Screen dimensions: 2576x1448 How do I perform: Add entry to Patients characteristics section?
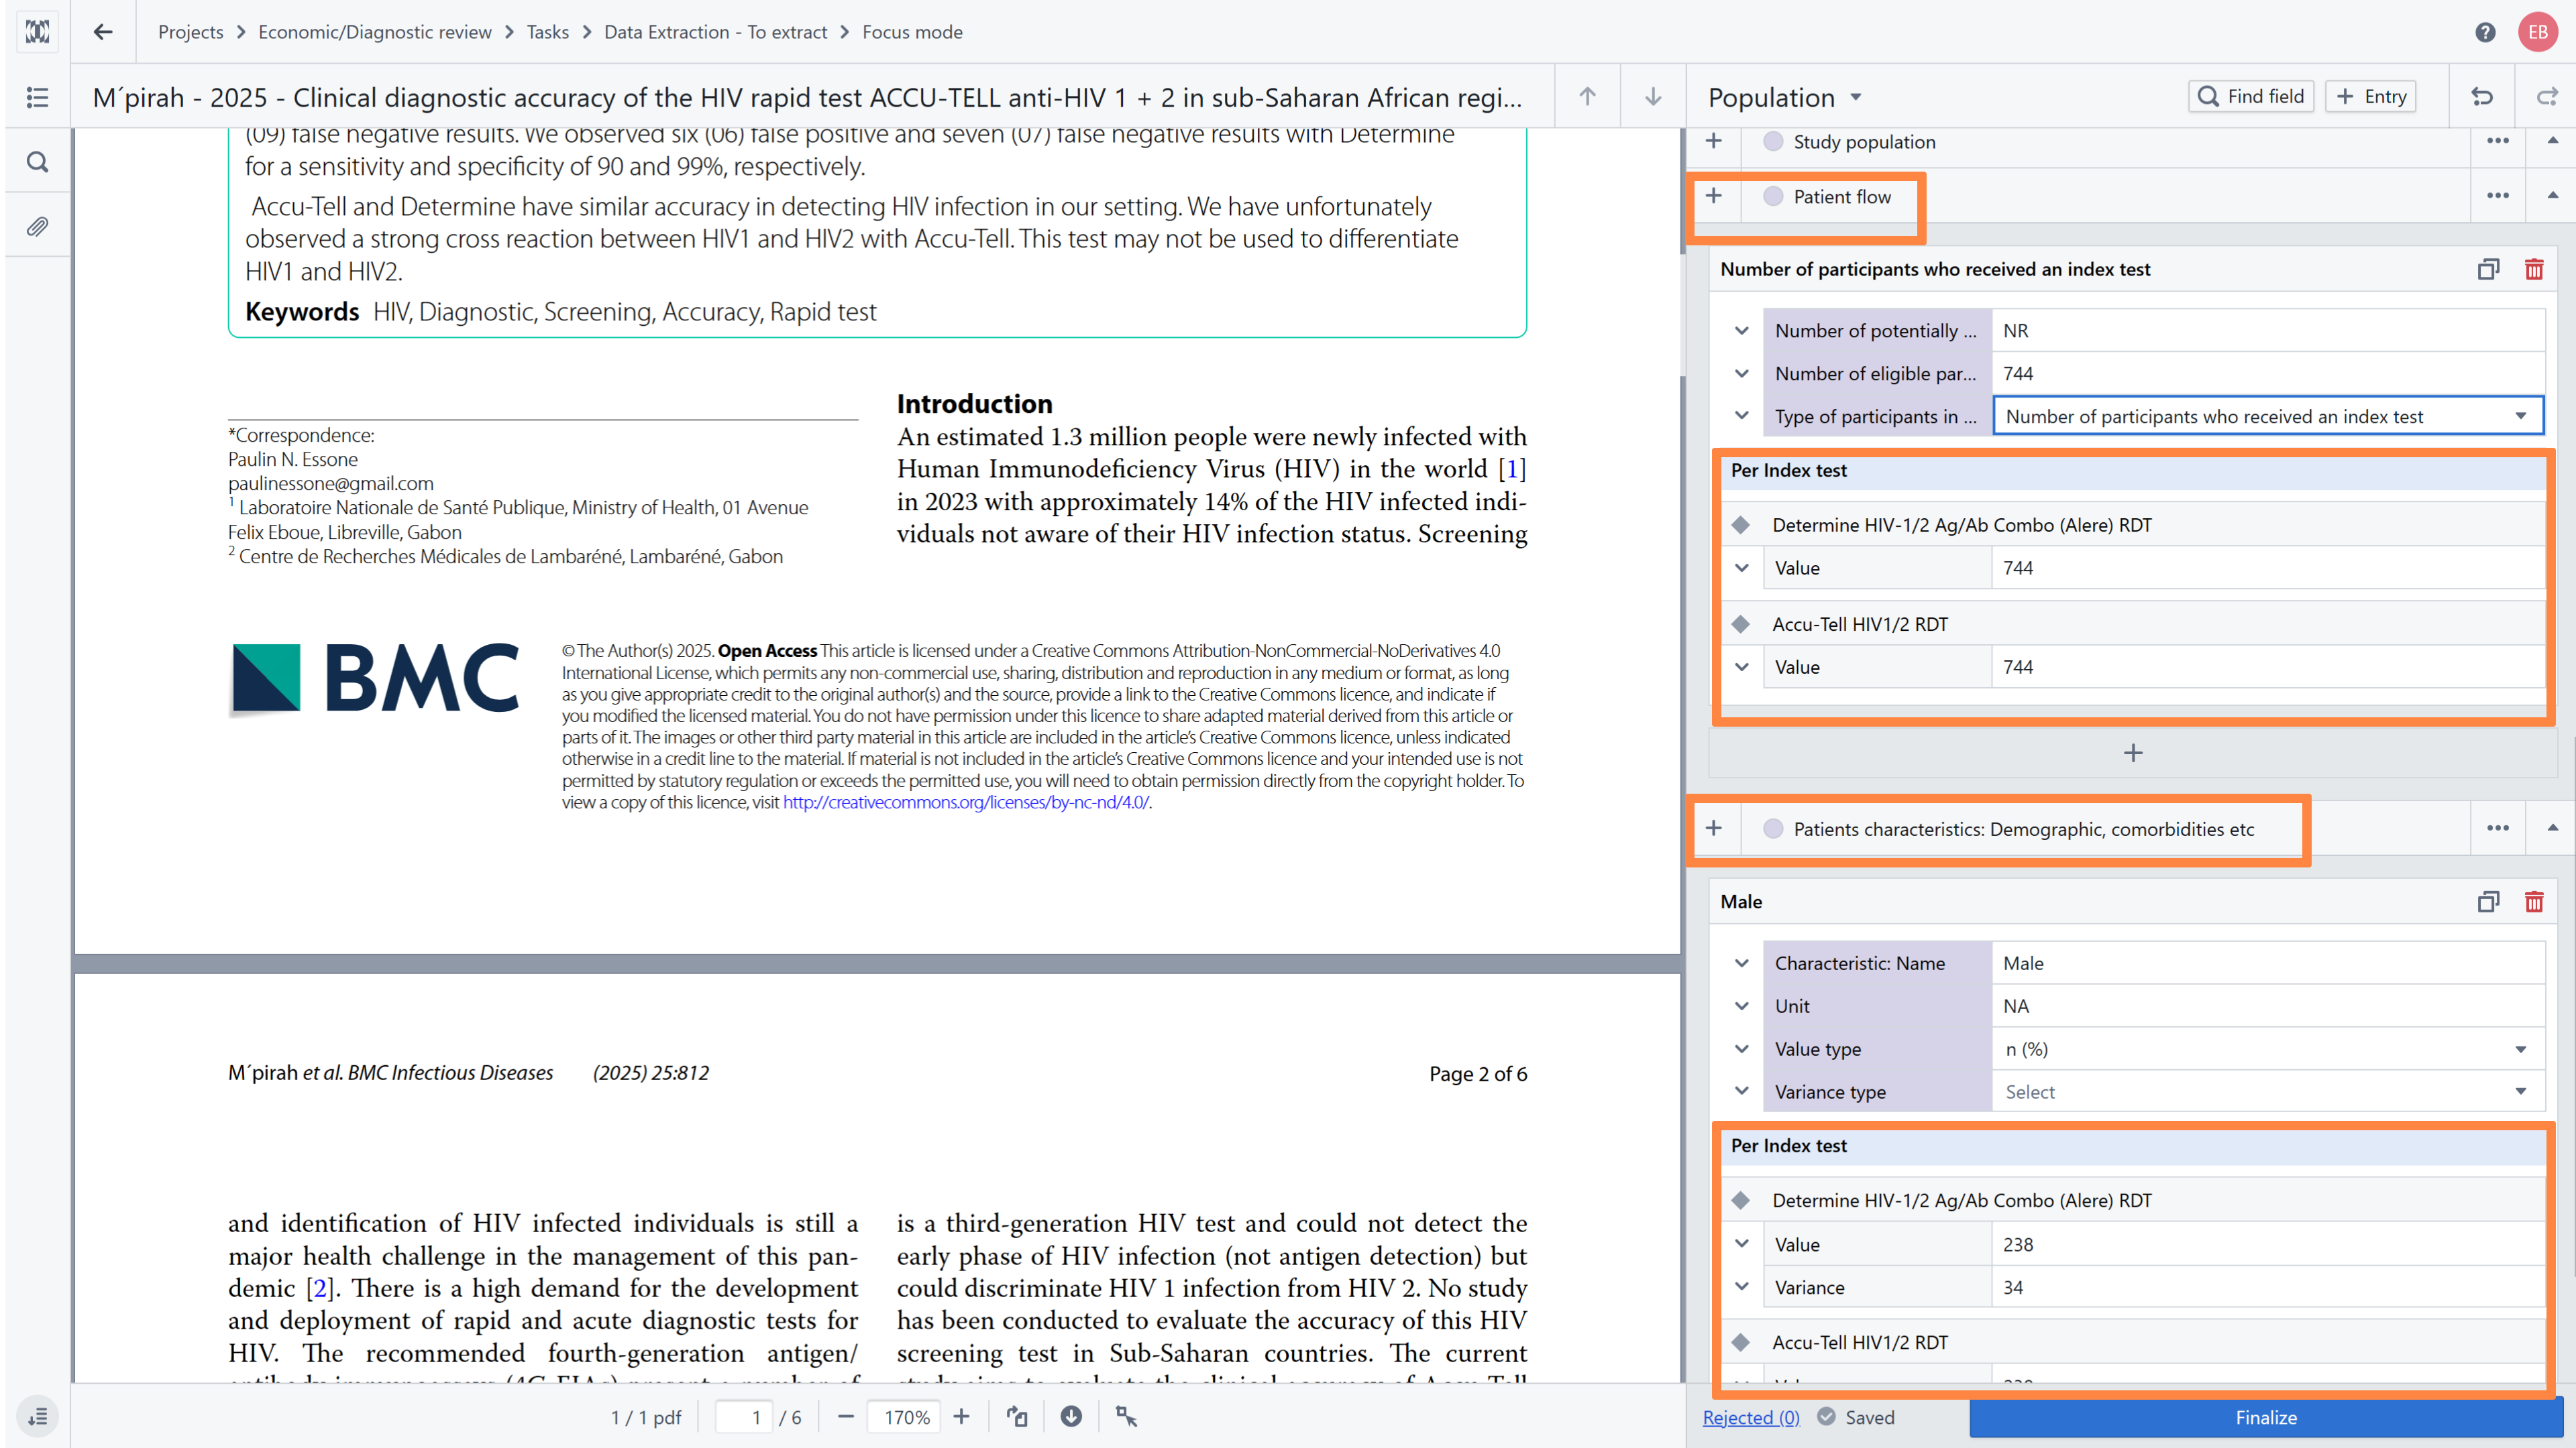pyautogui.click(x=1714, y=827)
